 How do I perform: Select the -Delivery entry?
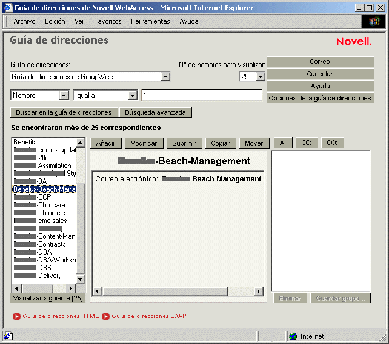(44, 276)
